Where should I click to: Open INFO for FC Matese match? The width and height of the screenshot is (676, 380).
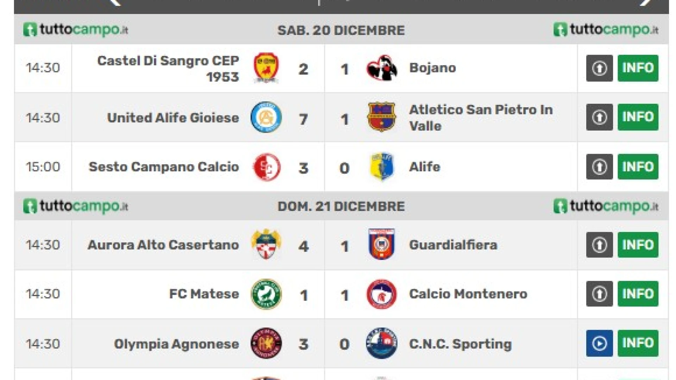pyautogui.click(x=638, y=294)
